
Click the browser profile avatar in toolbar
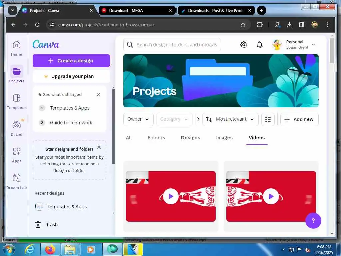tap(314, 25)
